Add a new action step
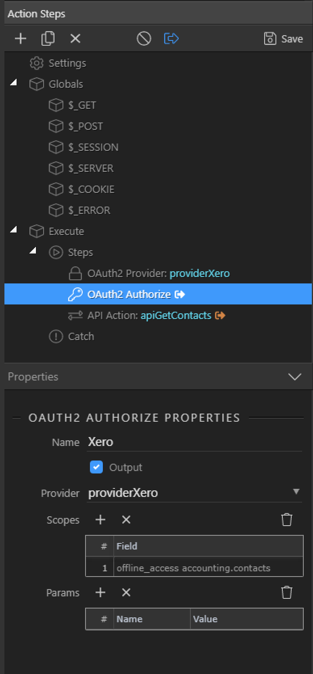The height and width of the screenshot is (674, 313). pos(20,38)
